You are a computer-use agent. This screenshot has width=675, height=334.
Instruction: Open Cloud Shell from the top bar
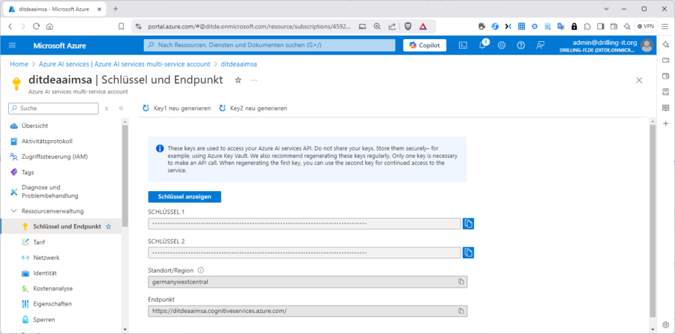point(463,46)
